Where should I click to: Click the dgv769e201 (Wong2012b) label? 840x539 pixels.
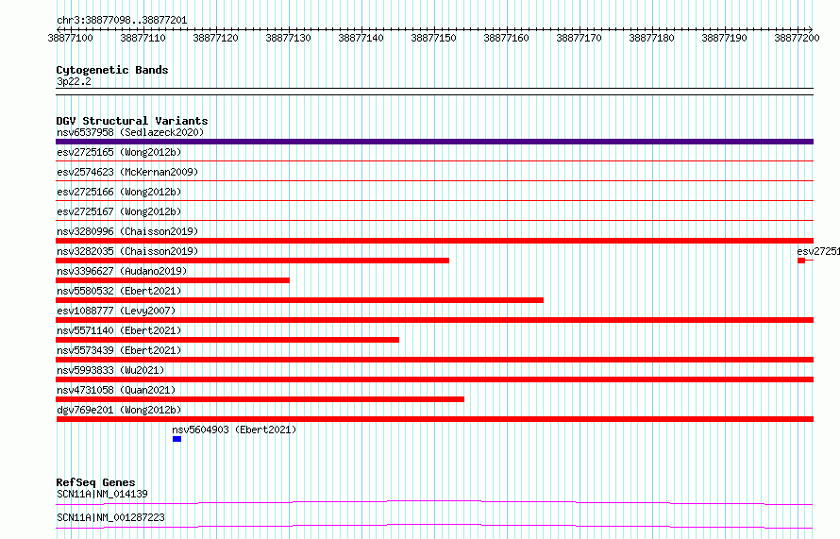pyautogui.click(x=119, y=410)
